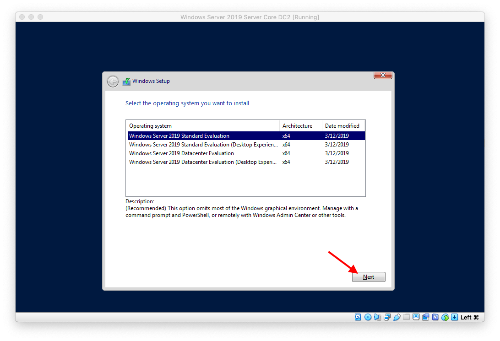The image size is (500, 341).
Task: Click the display monitor icon in status bar
Action: (x=416, y=317)
